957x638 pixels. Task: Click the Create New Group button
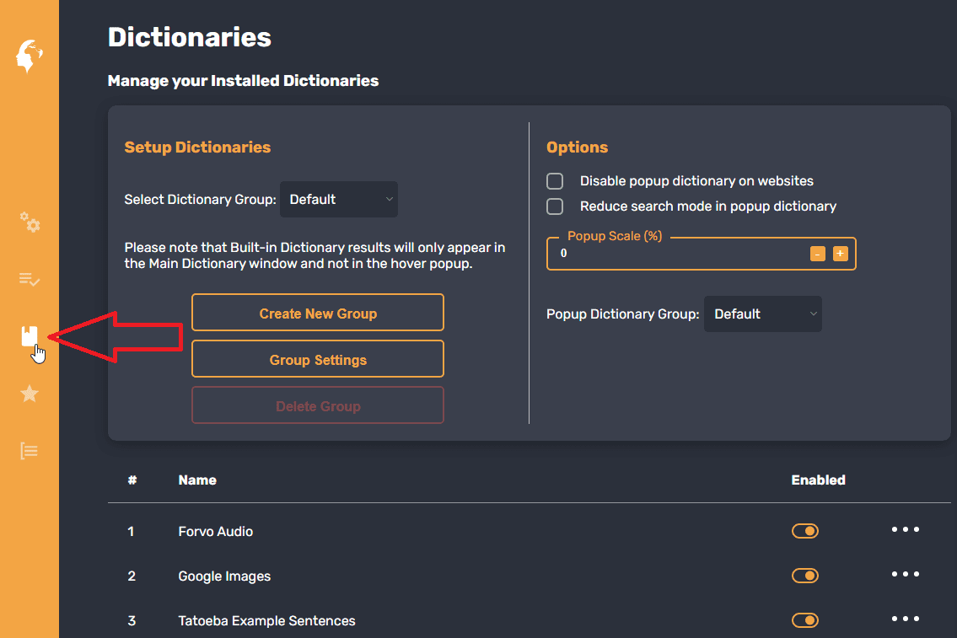(x=318, y=313)
